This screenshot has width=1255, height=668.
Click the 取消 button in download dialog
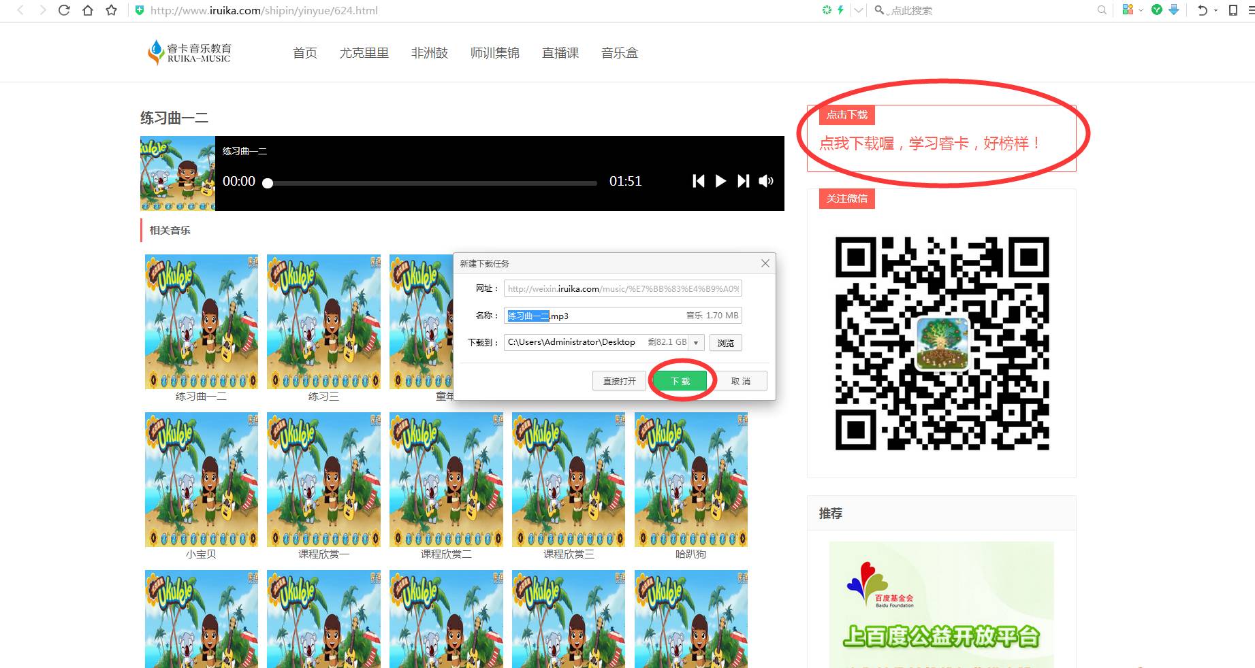pos(741,381)
